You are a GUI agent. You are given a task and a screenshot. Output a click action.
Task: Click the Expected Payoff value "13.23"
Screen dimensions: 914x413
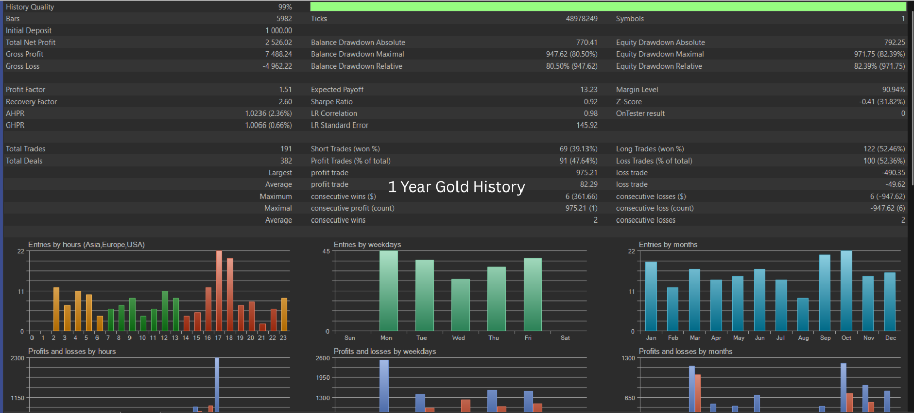[589, 90]
